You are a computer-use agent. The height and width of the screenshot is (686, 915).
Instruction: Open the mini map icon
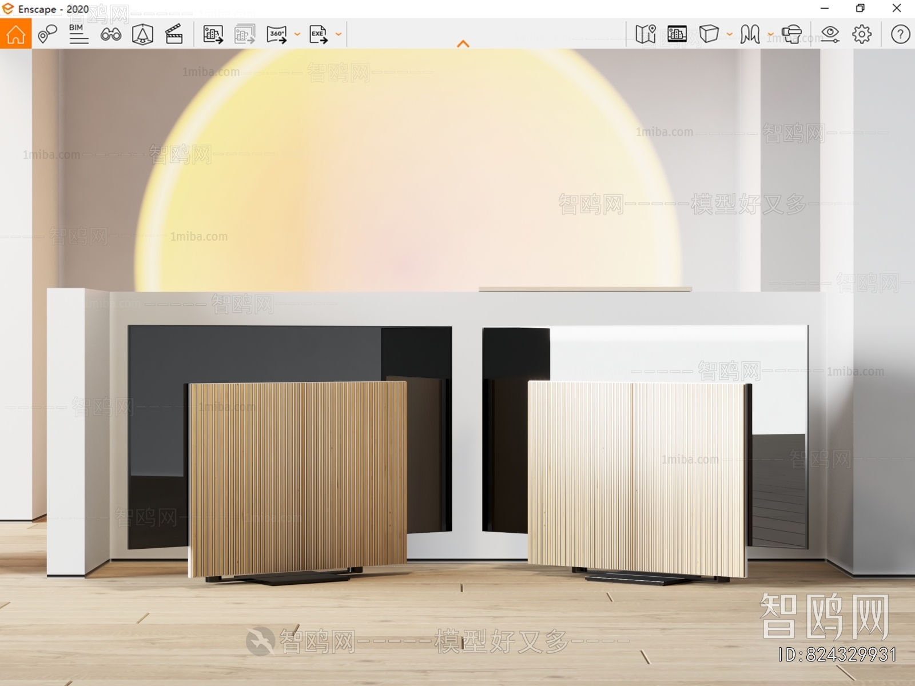coord(646,34)
